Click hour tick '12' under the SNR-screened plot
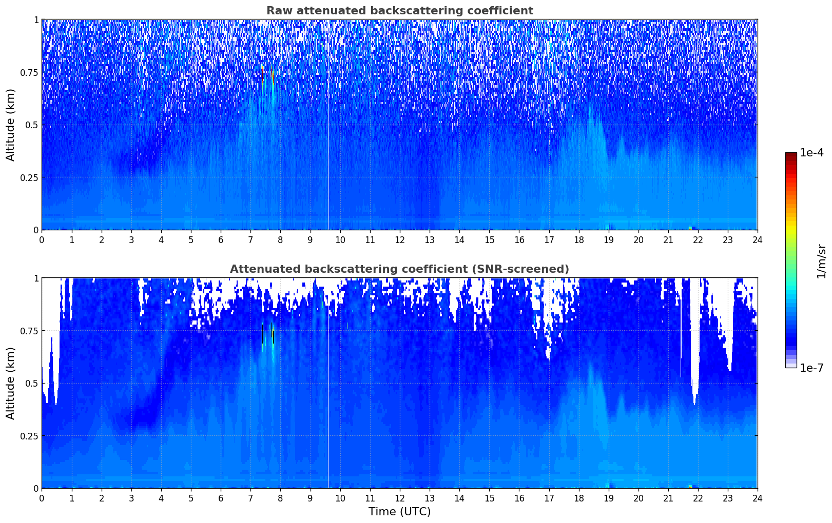The image size is (832, 523). (x=399, y=498)
